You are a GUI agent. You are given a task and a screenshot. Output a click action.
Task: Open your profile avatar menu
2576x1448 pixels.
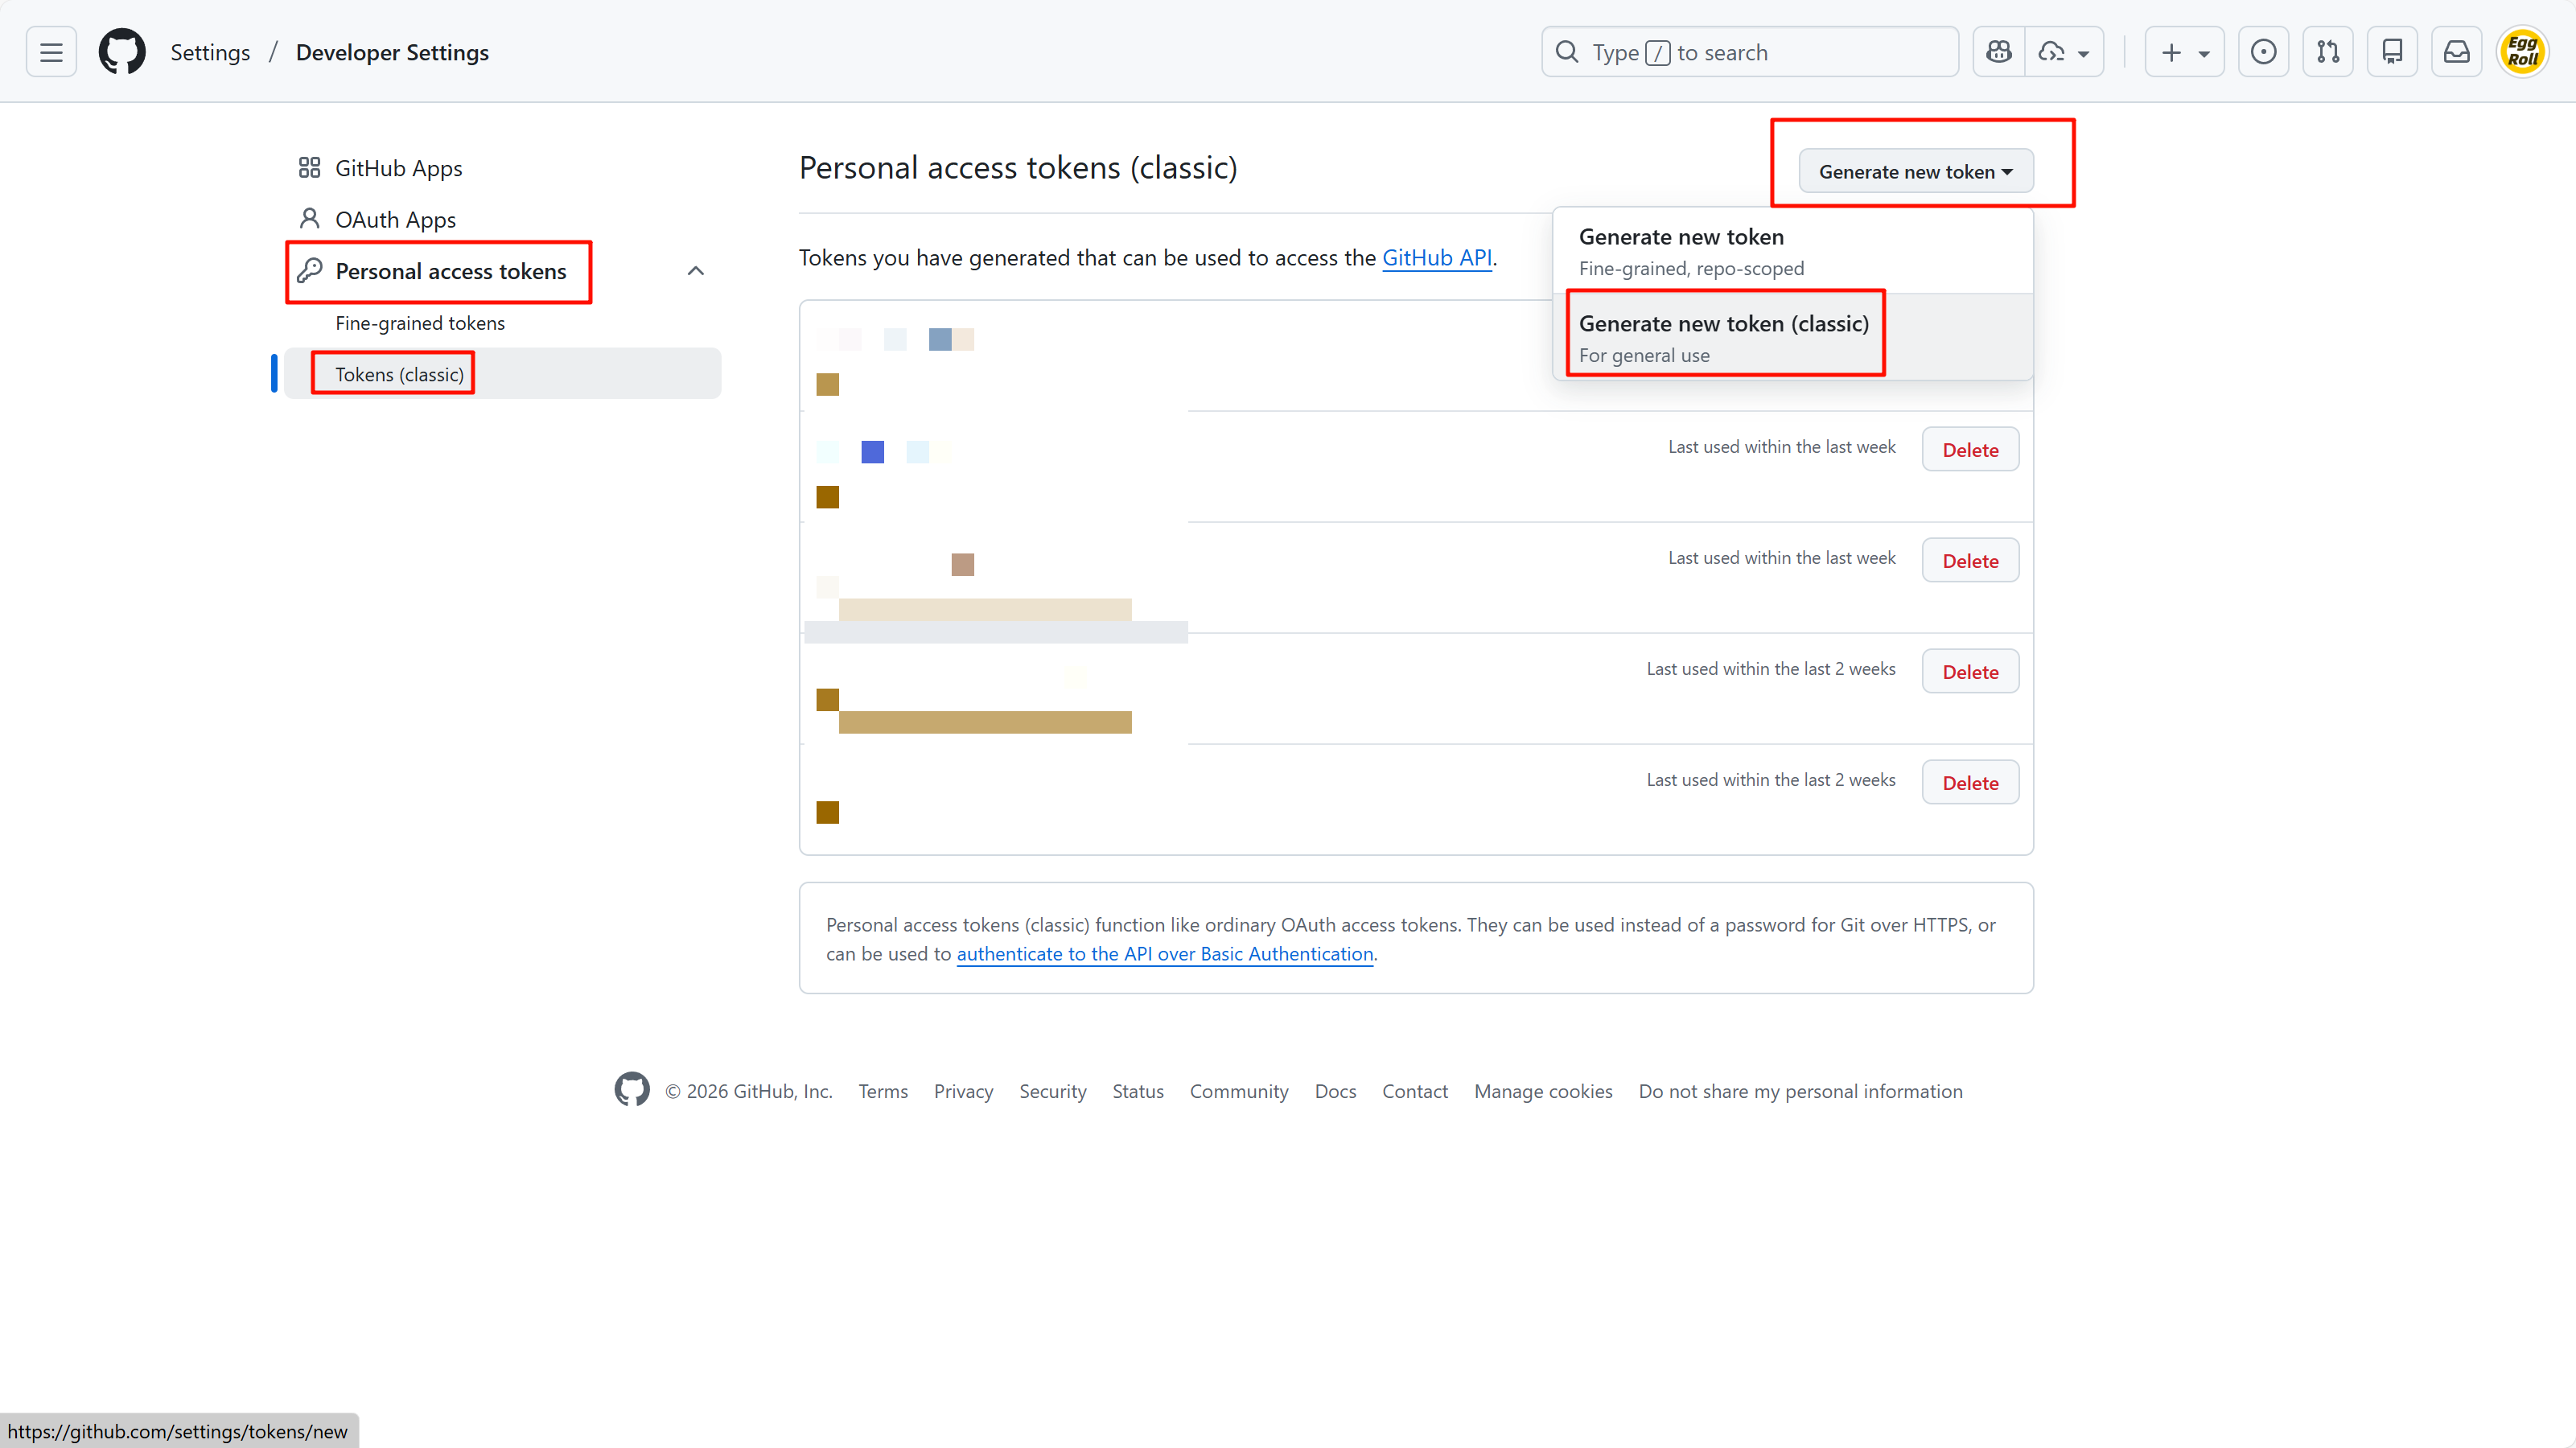point(2523,51)
